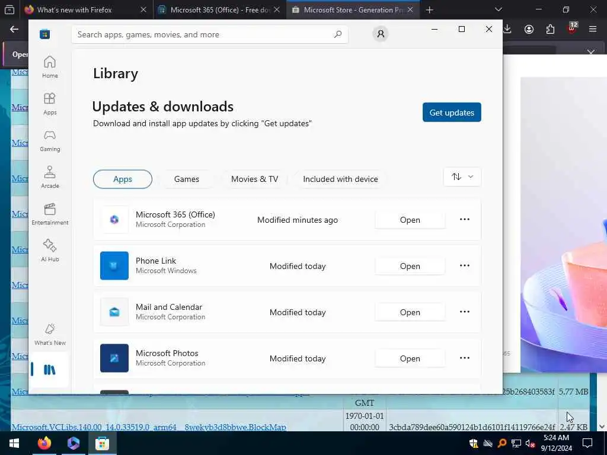Click the Mail and Calendar app icon
The height and width of the screenshot is (455, 607).
[x=114, y=312]
